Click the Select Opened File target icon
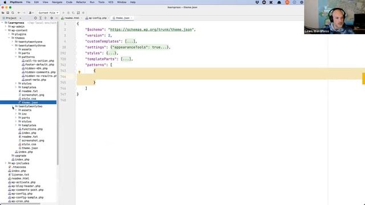Screen dimensions: 365x205 [x=35, y=18]
